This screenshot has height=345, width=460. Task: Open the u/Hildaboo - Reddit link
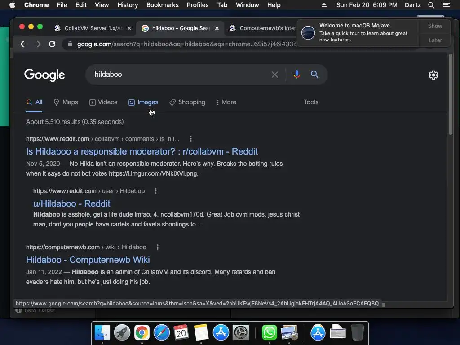(x=71, y=203)
